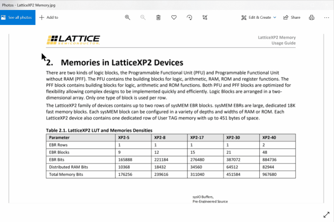
Task: Expand Edit & Create dropdown
Action: pos(258,17)
